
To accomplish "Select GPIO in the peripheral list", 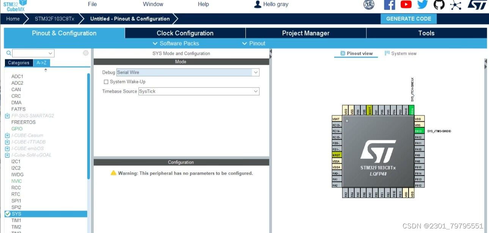I will point(17,129).
